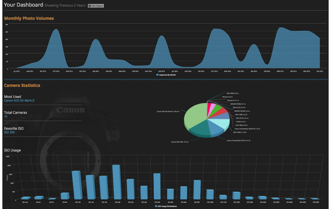This screenshot has height=209, width=331.
Task: Click the "Canon PowerShot SX210 IS" pie label
Action: coord(247,129)
